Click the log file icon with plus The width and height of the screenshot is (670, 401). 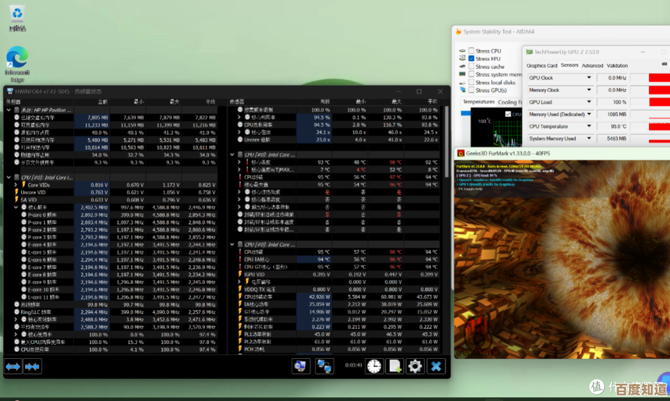[x=394, y=366]
